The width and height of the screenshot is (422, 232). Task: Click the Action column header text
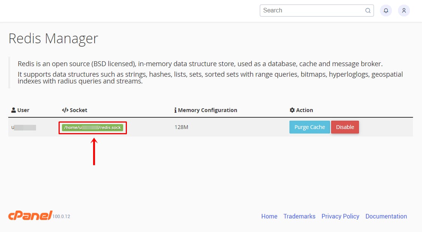(304, 110)
